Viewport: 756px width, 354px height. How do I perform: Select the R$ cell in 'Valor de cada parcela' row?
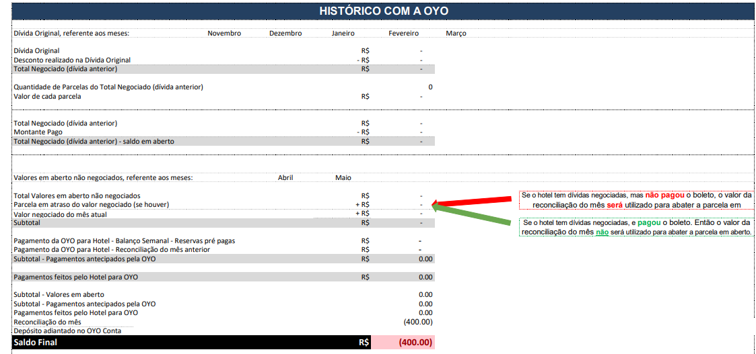tap(365, 96)
